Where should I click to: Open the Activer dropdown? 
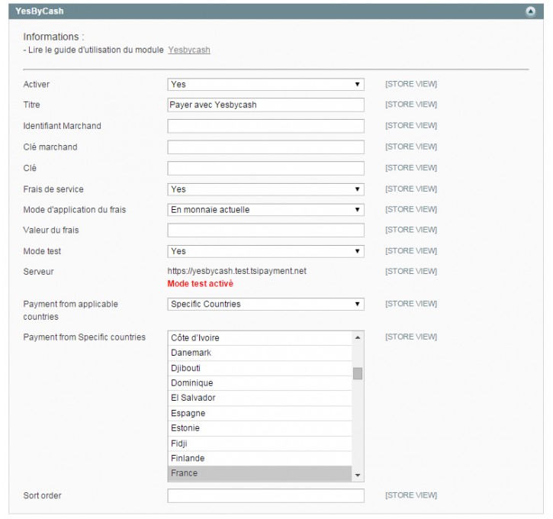click(x=265, y=85)
